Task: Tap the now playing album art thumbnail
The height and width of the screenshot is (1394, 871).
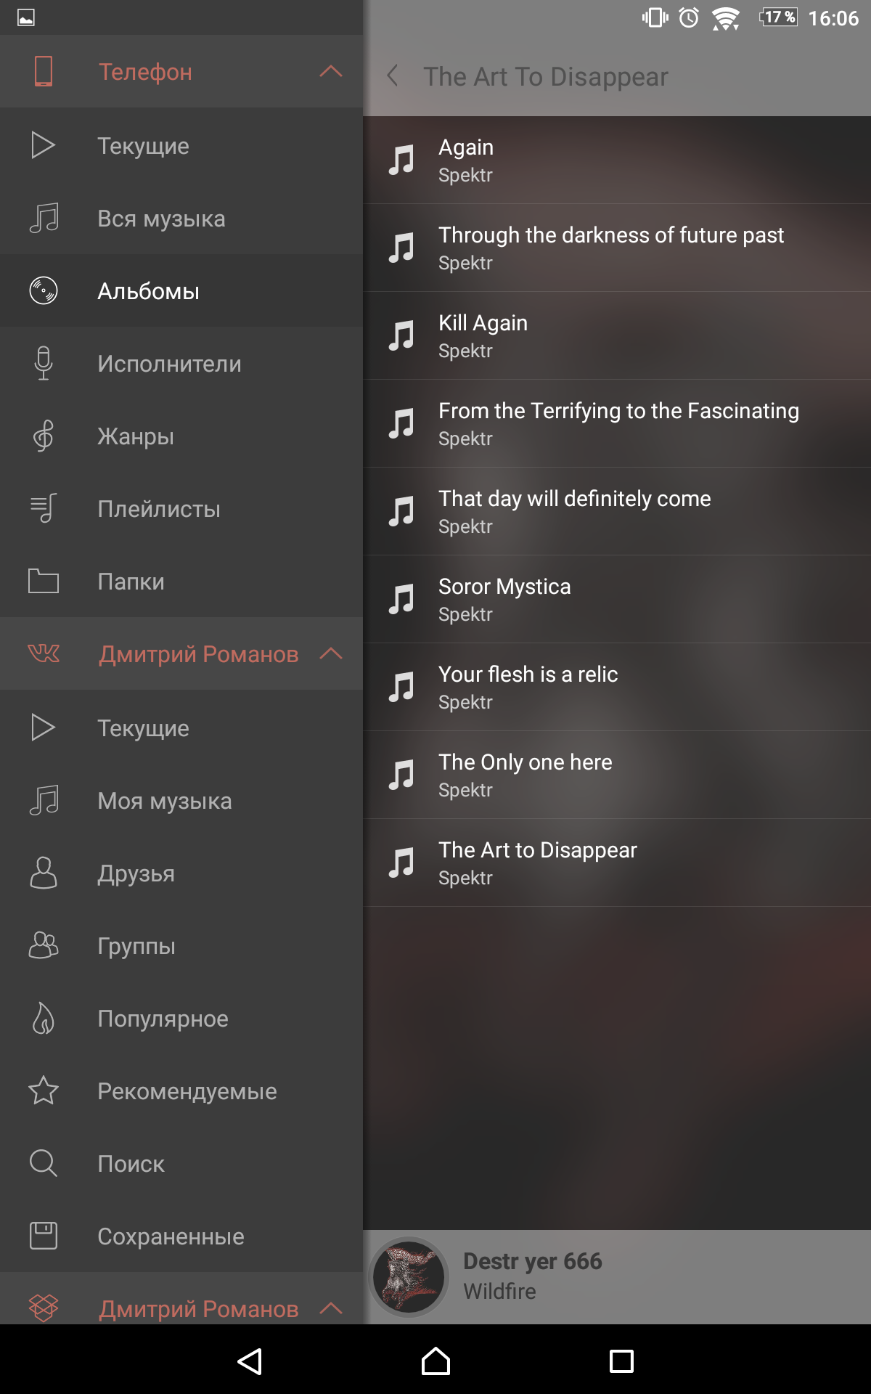Action: pos(409,1276)
